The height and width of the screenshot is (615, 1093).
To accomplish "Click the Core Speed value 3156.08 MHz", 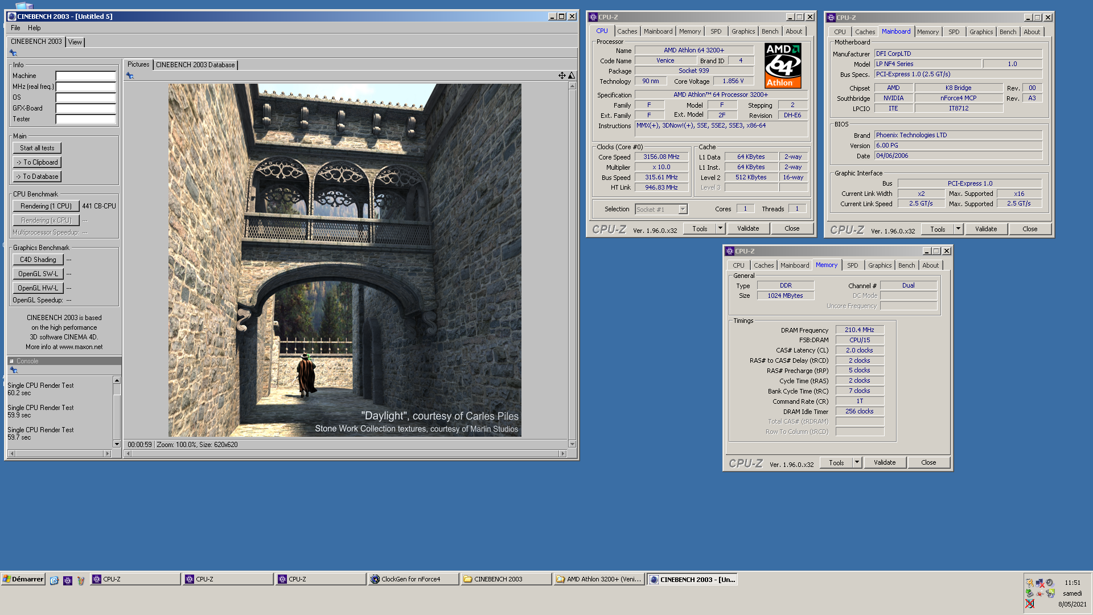I will coord(661,157).
